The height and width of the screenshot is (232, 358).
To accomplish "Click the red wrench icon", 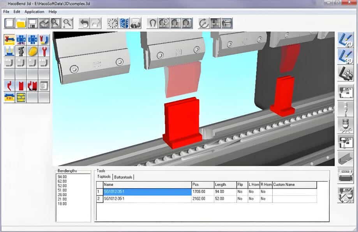I will (x=44, y=51).
